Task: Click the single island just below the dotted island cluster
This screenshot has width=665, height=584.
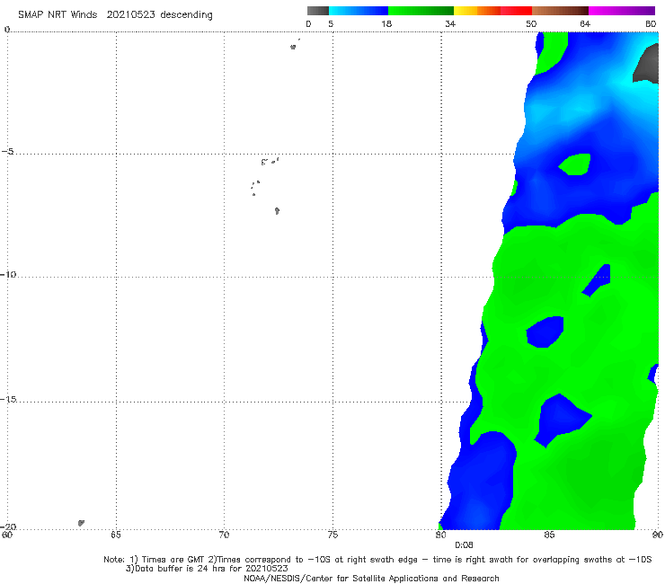Action: [x=277, y=211]
